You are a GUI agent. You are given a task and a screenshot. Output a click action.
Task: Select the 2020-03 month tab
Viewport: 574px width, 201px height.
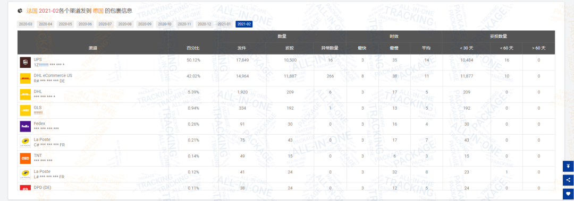point(26,24)
